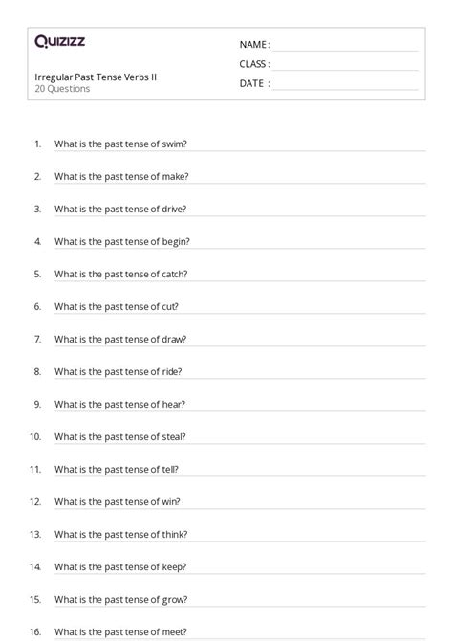
Task: Click the question about steal
Action: click(120, 436)
